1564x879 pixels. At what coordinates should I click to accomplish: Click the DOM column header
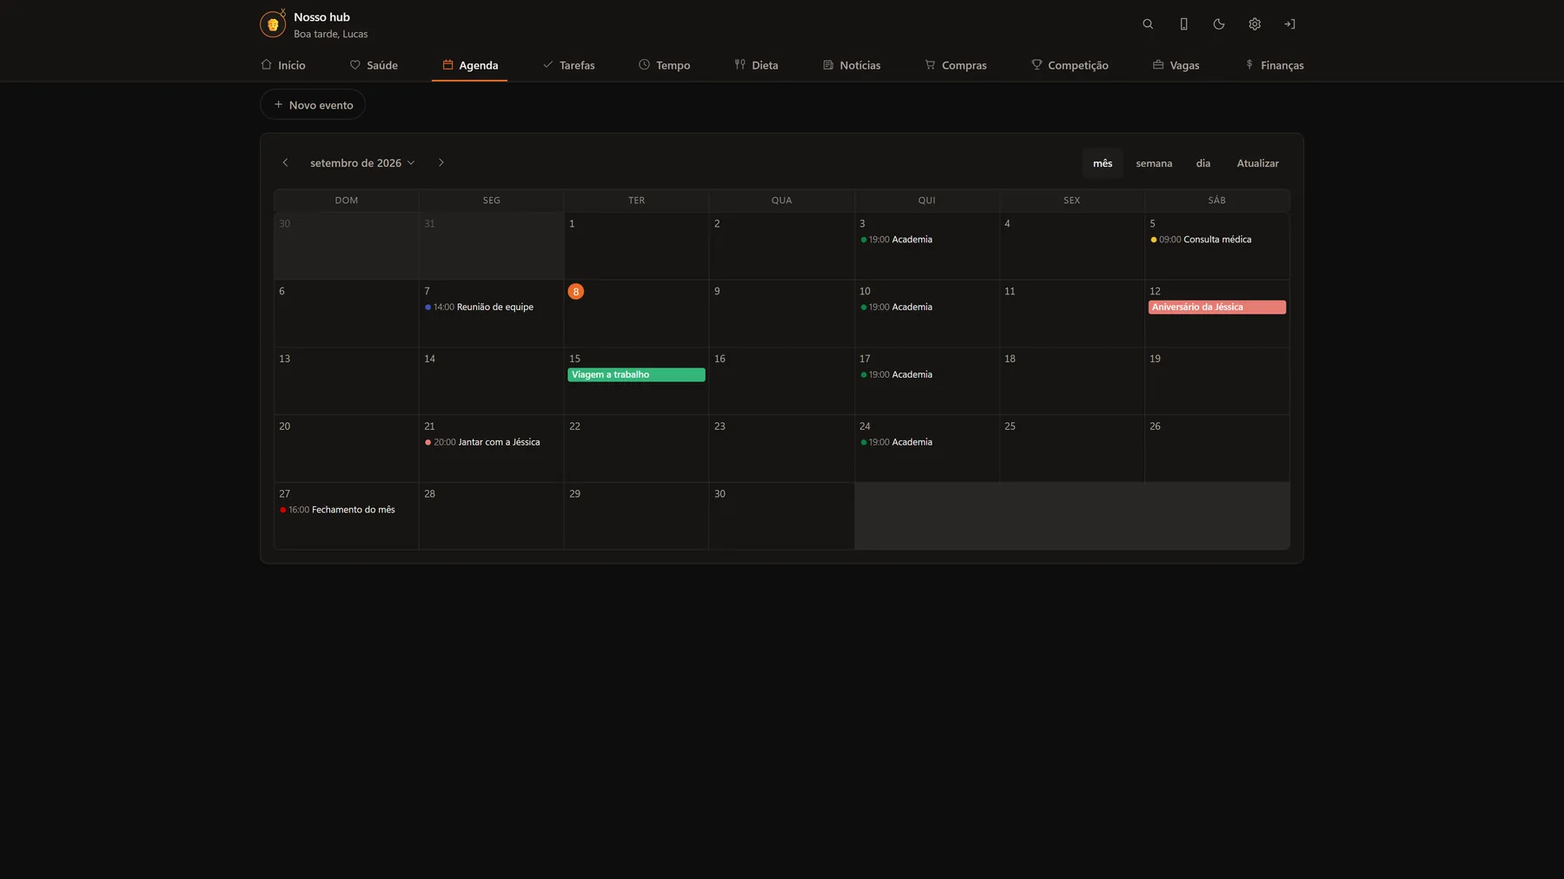(x=346, y=201)
